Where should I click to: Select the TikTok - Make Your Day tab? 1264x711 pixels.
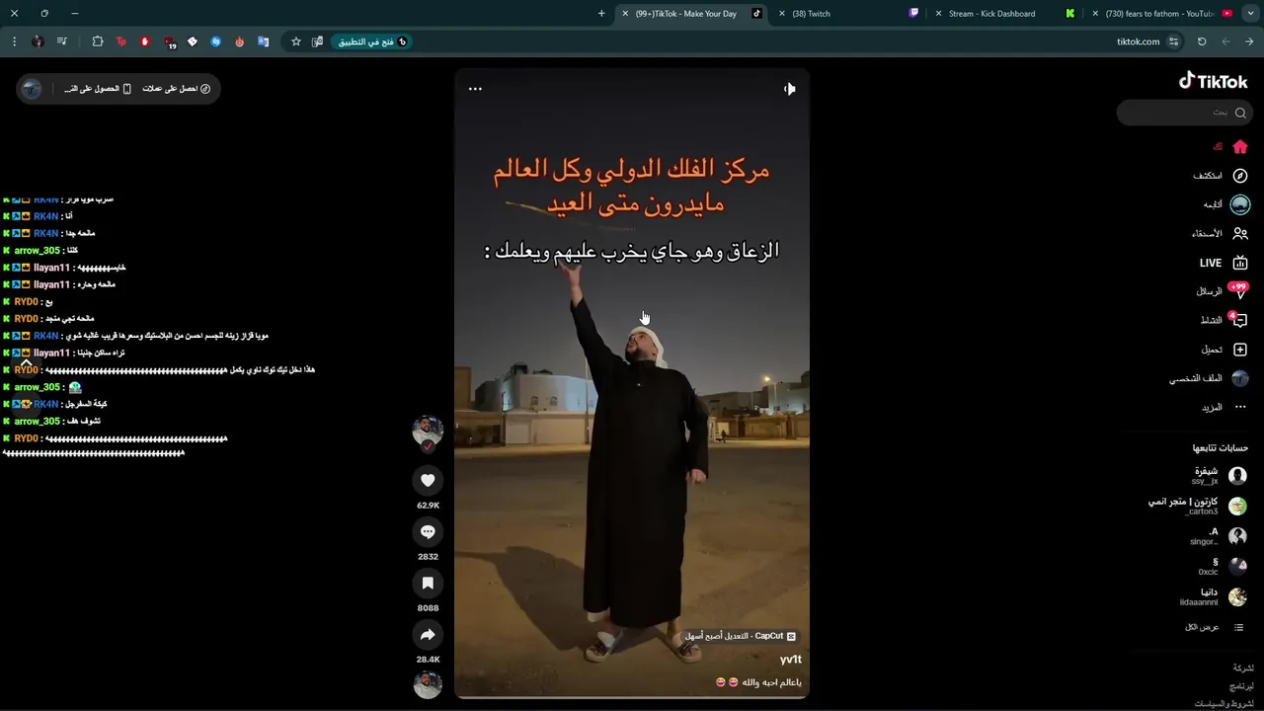tap(691, 14)
